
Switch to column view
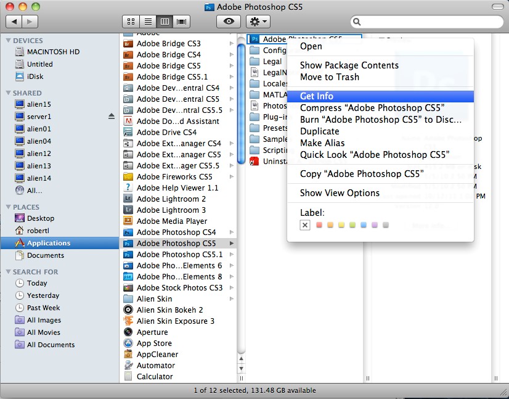(165, 22)
